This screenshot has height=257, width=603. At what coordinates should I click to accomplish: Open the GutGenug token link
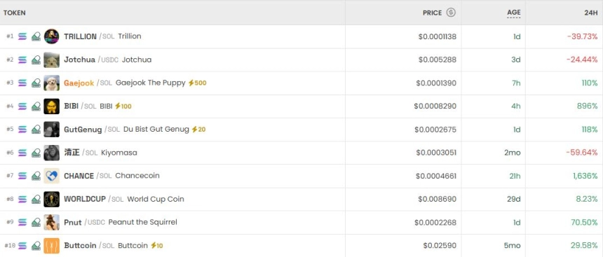coord(83,130)
